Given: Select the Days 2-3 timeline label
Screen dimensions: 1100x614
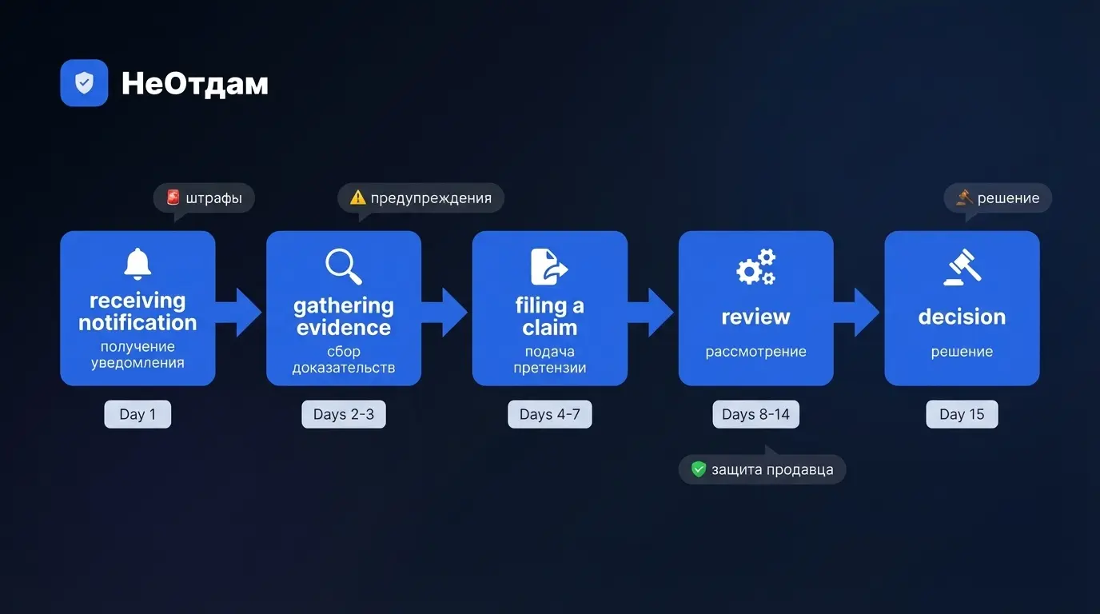Looking at the screenshot, I should pos(344,414).
